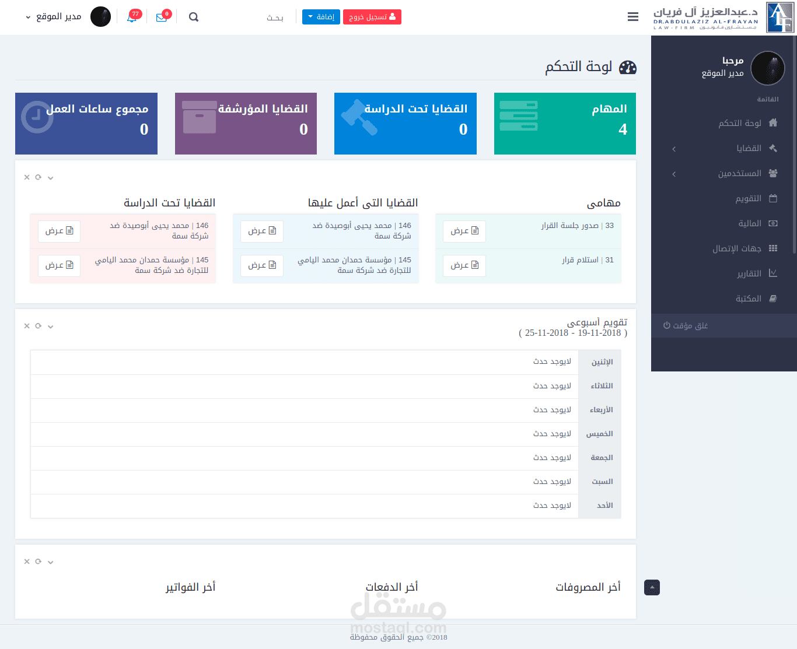Viewport: 797px width, 649px height.
Task: Click the search magnifier icon
Action: click(193, 17)
